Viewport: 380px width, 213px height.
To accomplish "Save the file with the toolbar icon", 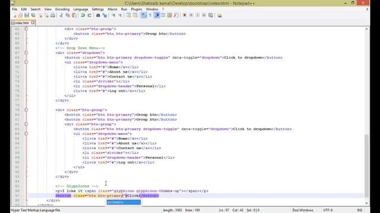I will tap(27, 15).
